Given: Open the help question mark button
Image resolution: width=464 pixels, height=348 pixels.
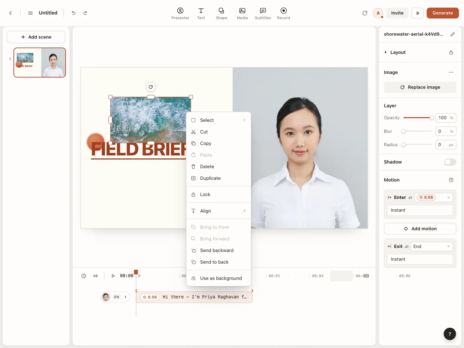Looking at the screenshot, I should (x=450, y=334).
